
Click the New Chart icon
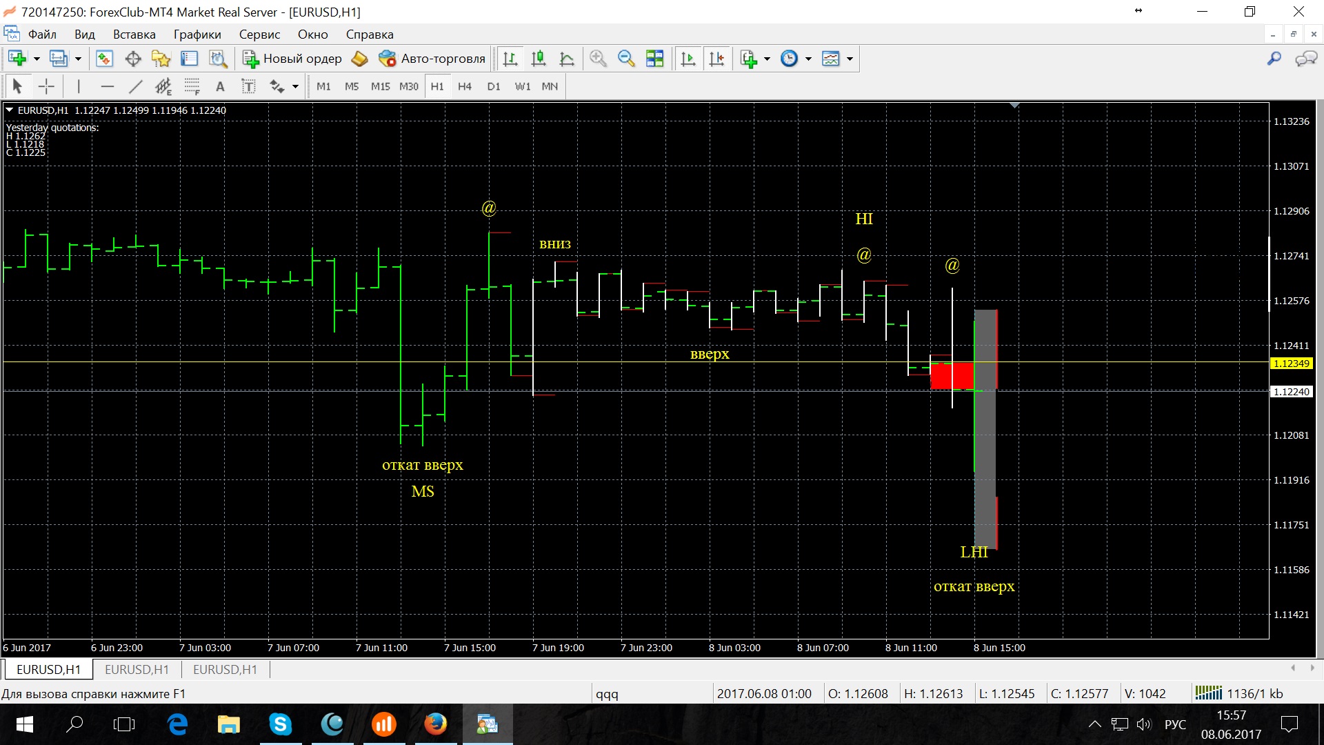(x=17, y=59)
